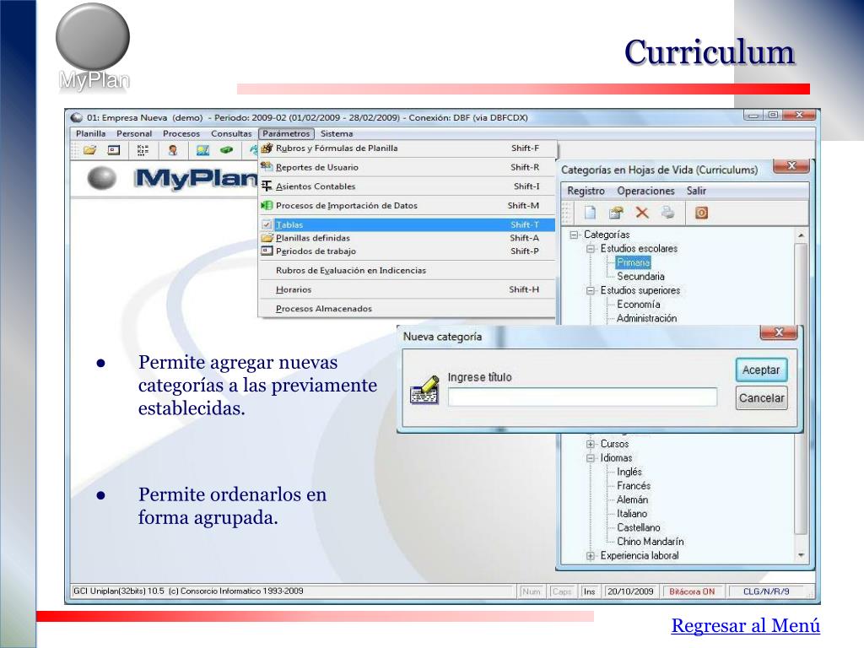Open the Personal menu

(134, 133)
